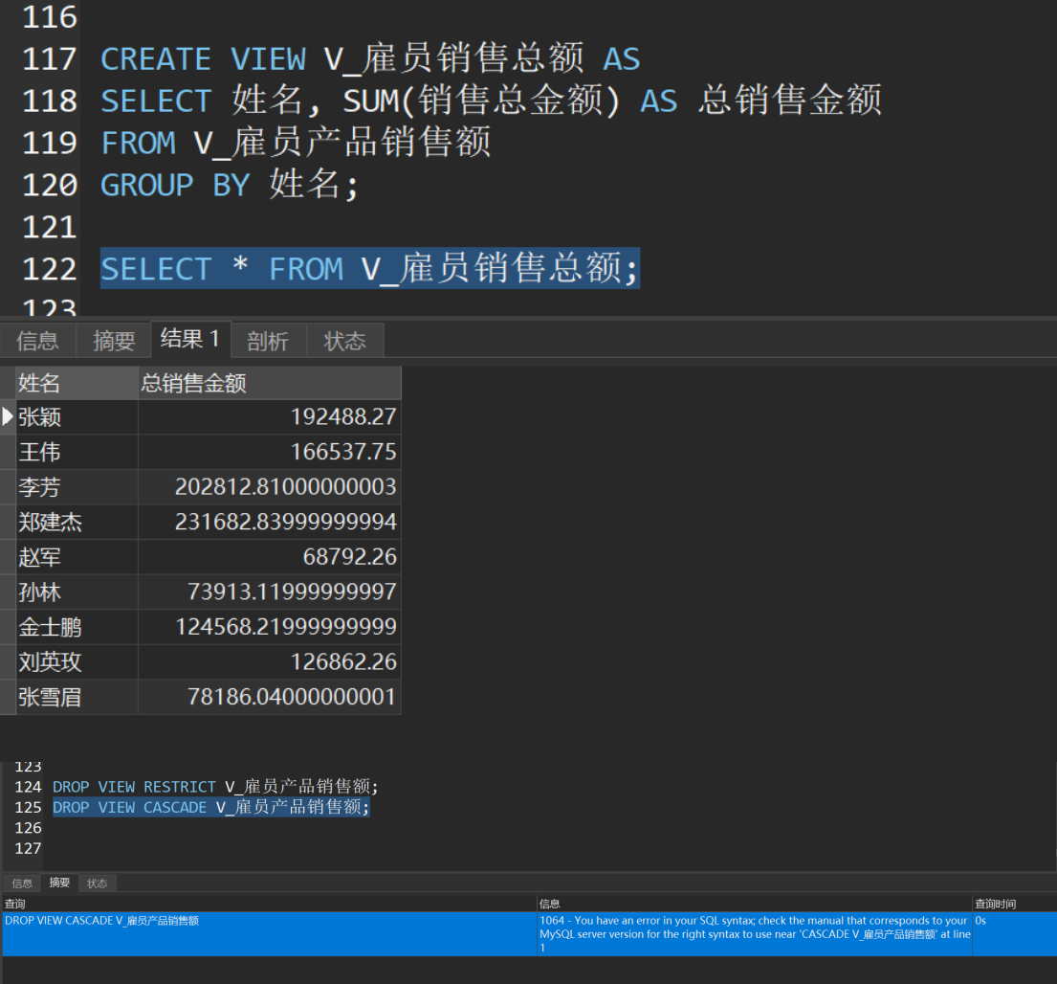This screenshot has width=1057, height=984.
Task: Open the 状态 tab in upper pane
Action: point(344,341)
